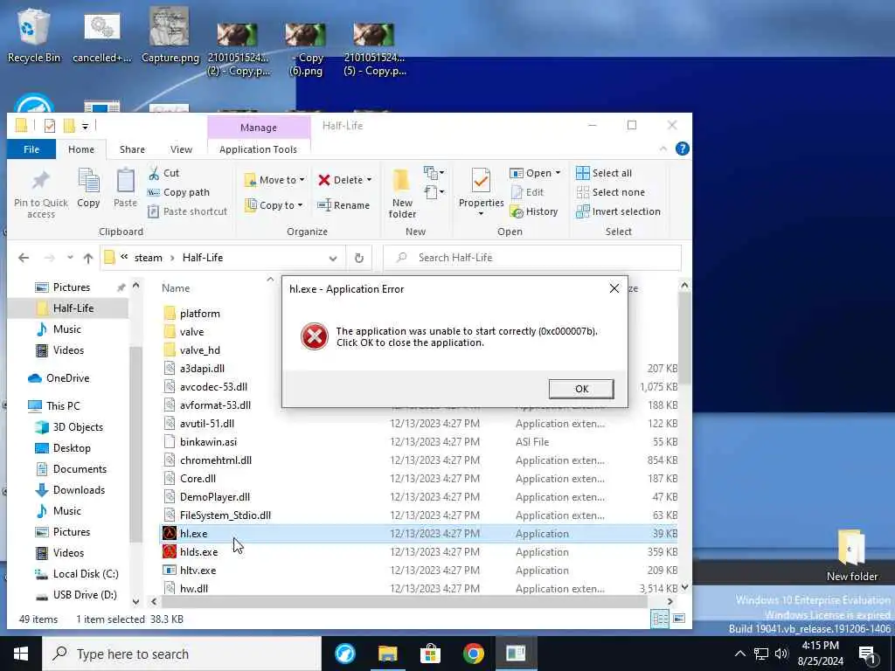Screen dimensions: 895x671
Task: Open the Recycle Bin on the desktop
Action: click(34, 35)
